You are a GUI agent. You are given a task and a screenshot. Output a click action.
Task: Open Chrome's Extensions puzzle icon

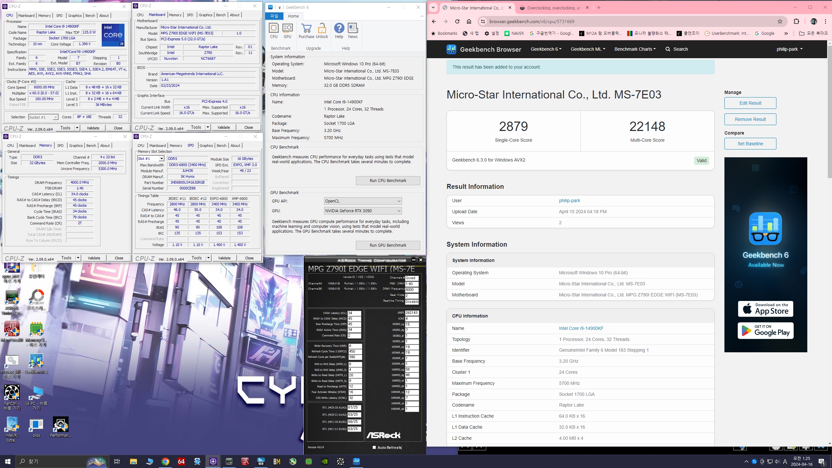click(x=796, y=21)
